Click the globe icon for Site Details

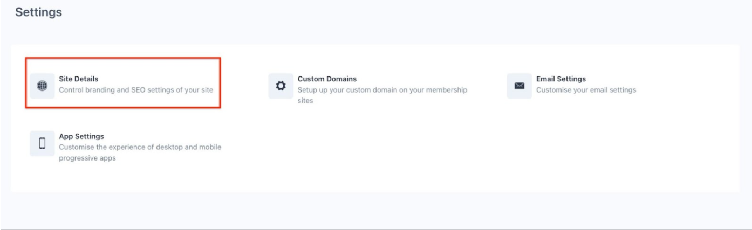(x=42, y=86)
